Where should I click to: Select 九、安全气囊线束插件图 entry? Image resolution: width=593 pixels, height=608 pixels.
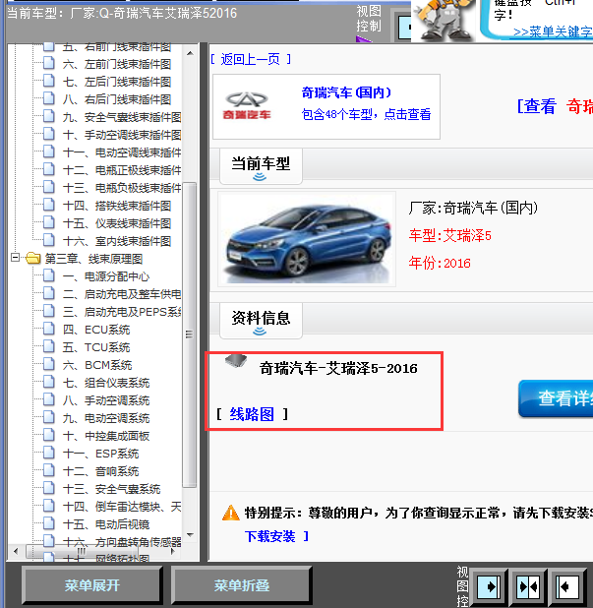[x=122, y=117]
